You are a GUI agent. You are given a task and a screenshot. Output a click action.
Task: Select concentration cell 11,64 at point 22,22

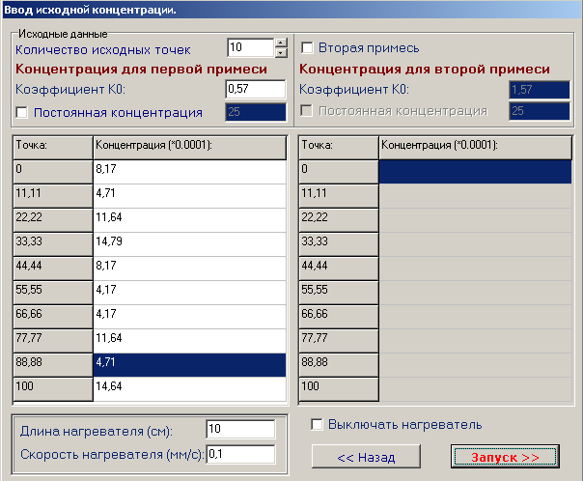(189, 220)
